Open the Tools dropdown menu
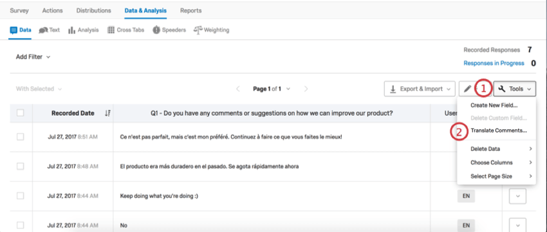 [x=515, y=89]
